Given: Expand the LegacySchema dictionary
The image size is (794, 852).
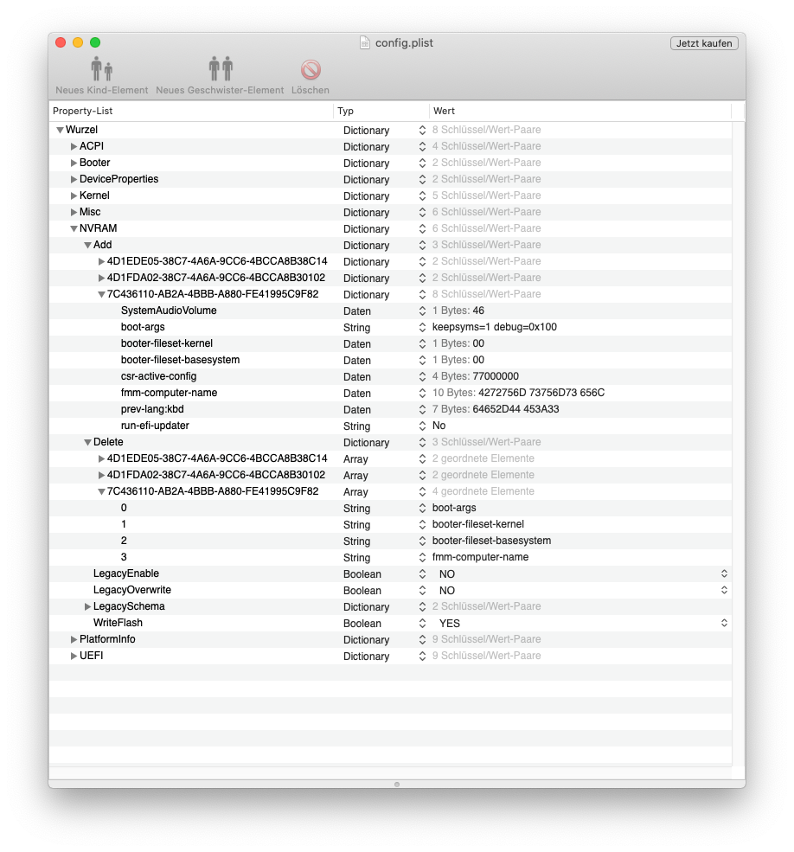Looking at the screenshot, I should point(87,606).
